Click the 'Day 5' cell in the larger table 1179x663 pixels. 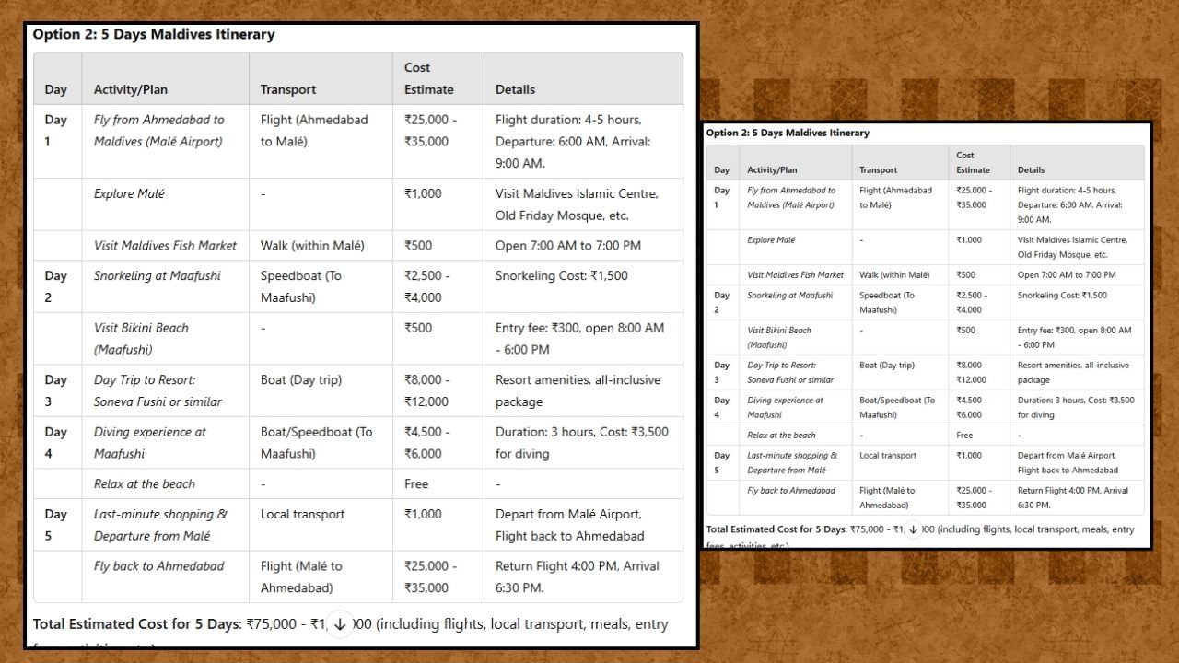click(x=56, y=525)
